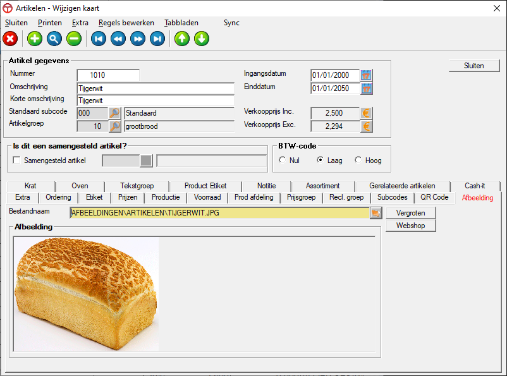Close the Artikelen window
Image resolution: width=507 pixels, height=376 pixels.
497,8
